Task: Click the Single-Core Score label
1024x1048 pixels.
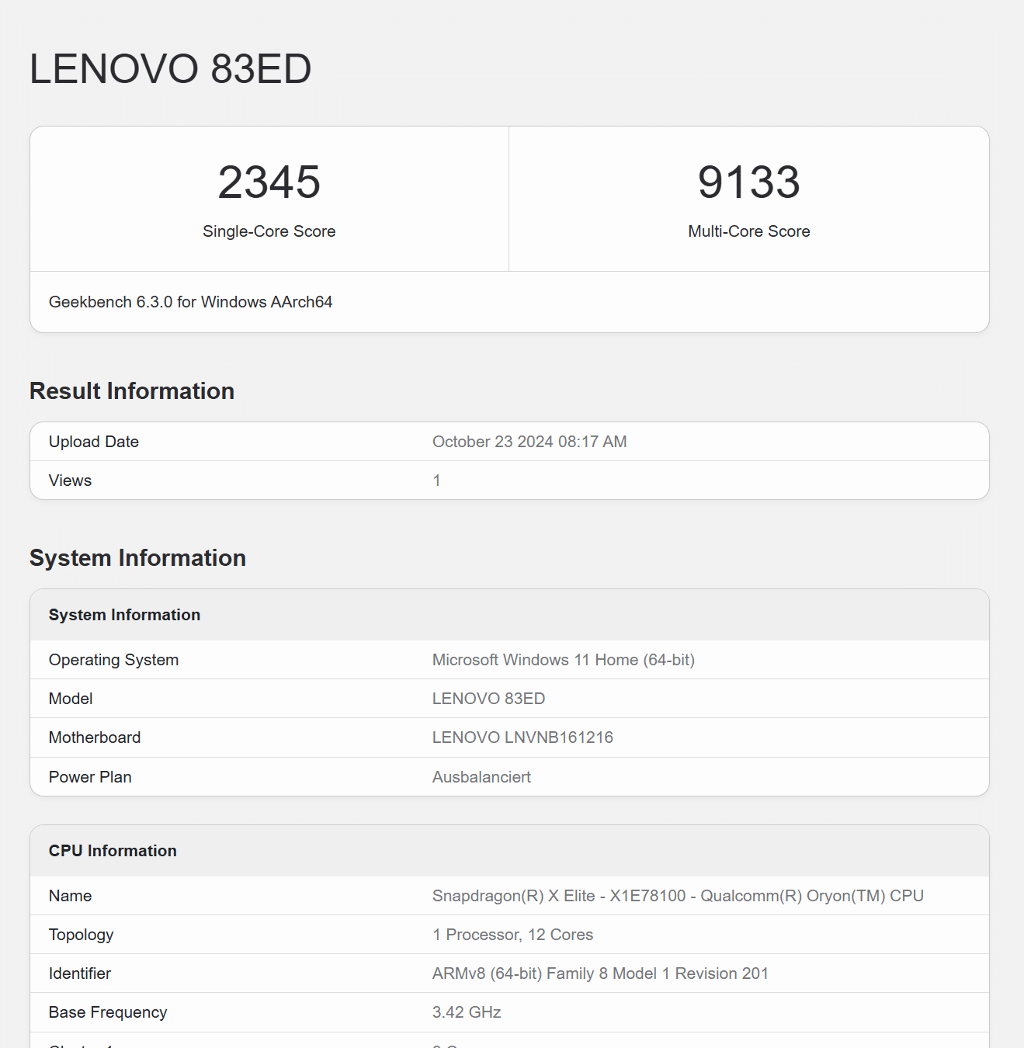Action: click(x=269, y=231)
